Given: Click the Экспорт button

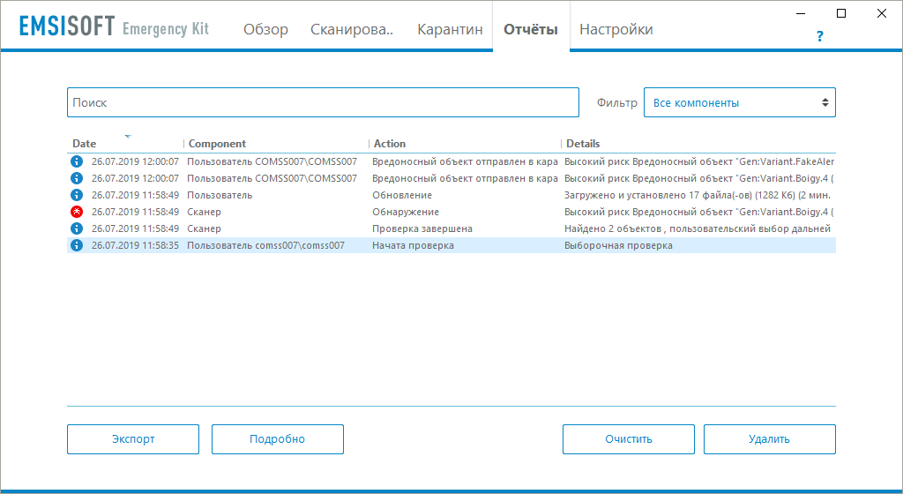Looking at the screenshot, I should coord(133,439).
